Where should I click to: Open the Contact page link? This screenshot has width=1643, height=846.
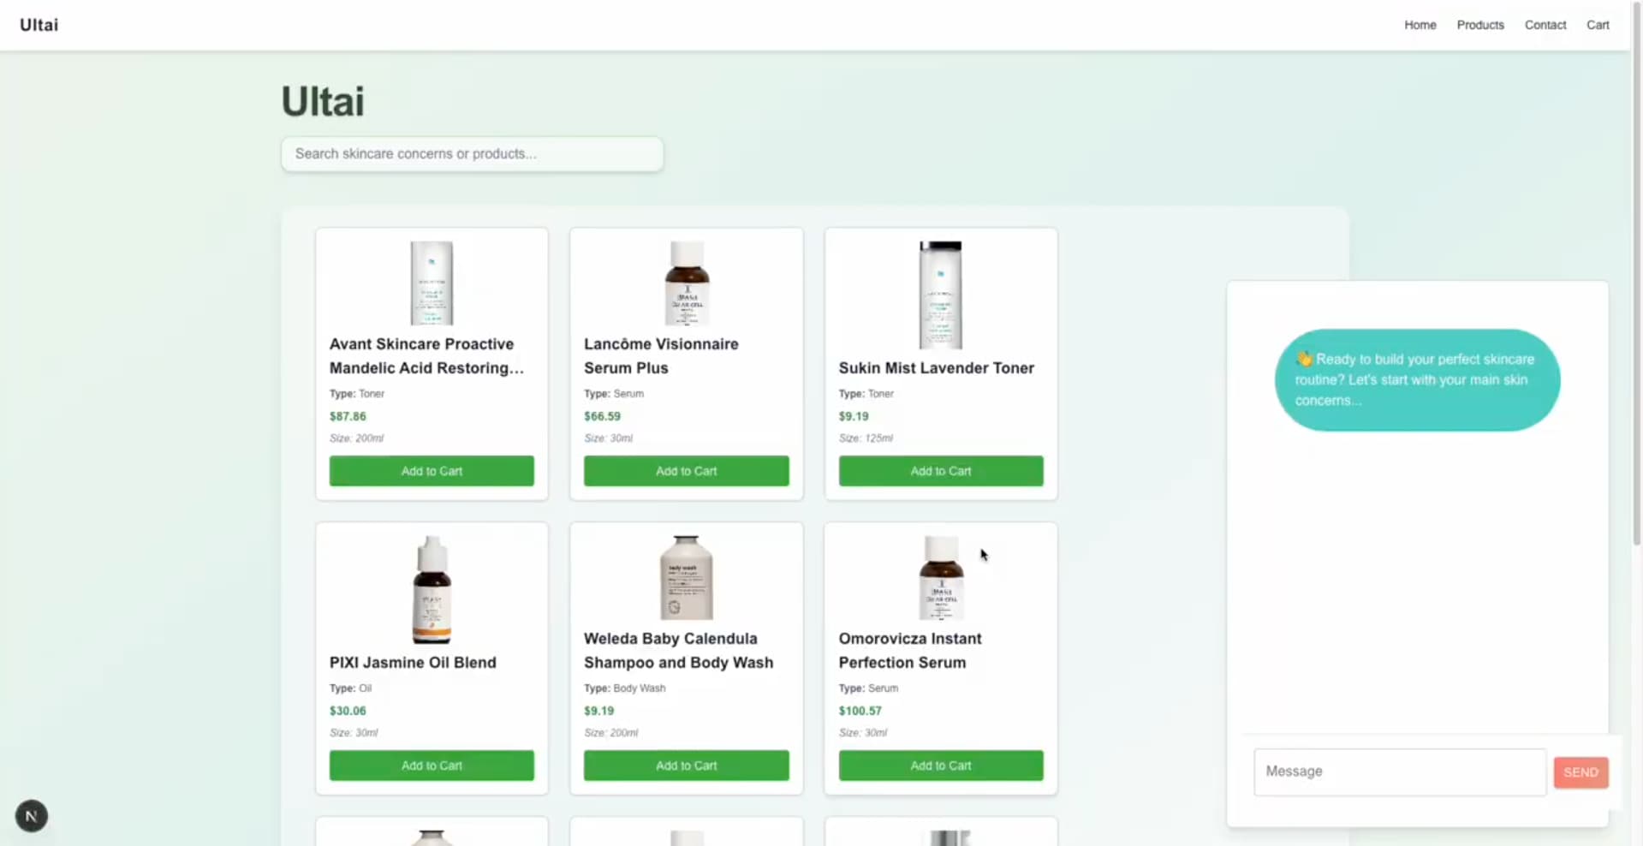pyautogui.click(x=1545, y=25)
